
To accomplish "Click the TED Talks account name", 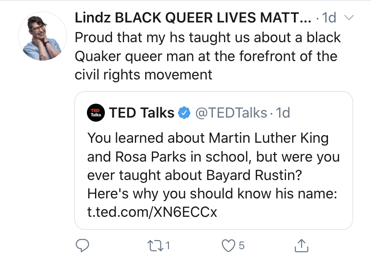I will click(142, 113).
